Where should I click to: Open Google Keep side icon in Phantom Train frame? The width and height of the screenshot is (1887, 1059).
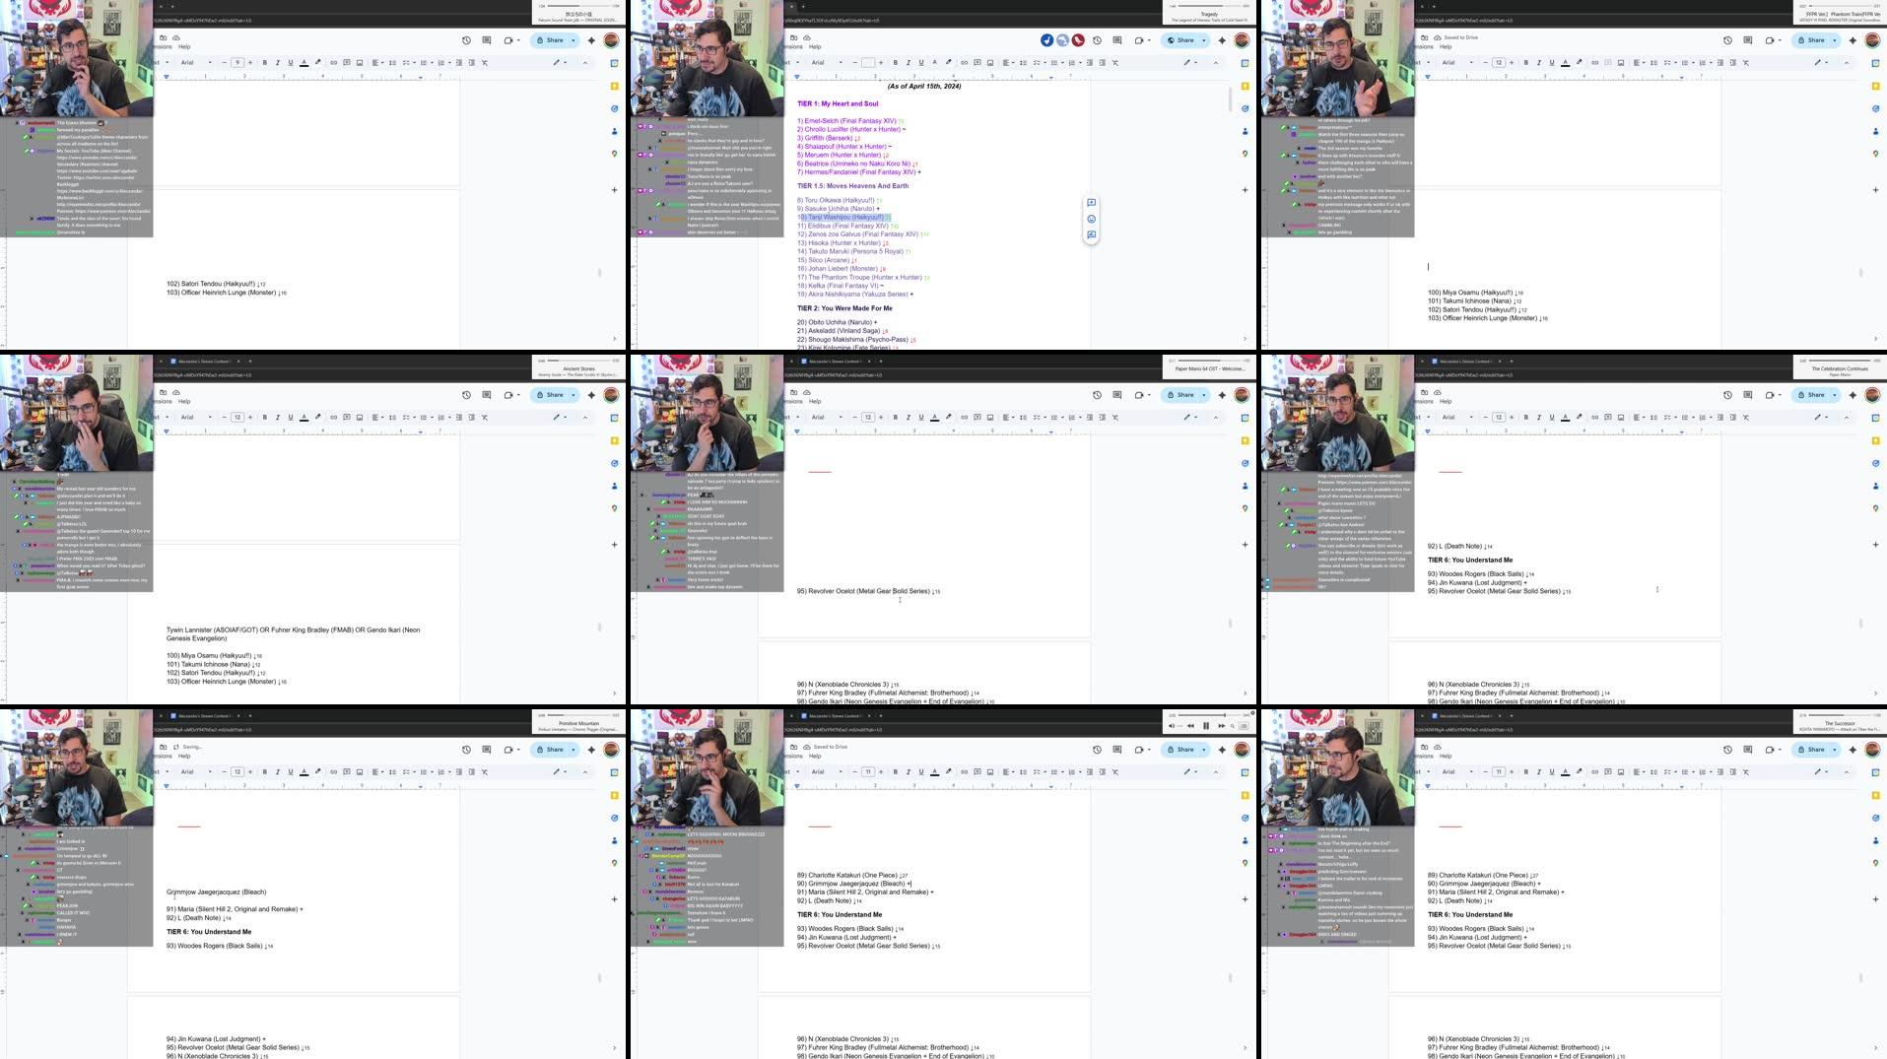click(1875, 86)
